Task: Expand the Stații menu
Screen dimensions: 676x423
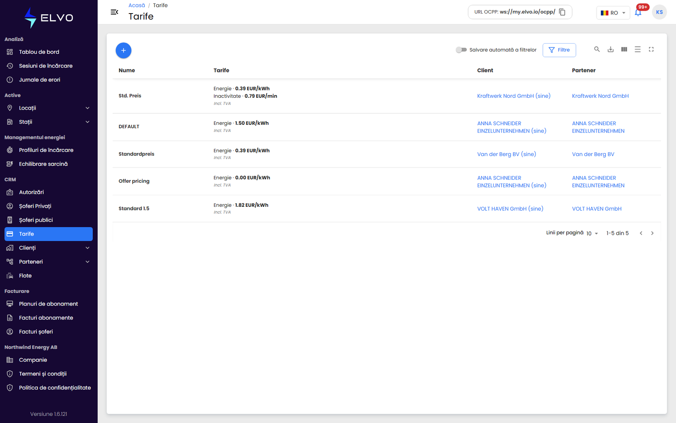Action: click(49, 122)
